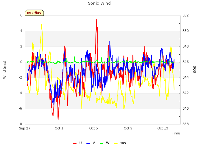Click the -8 left axis value
The image size is (199, 149).
coord(21,124)
